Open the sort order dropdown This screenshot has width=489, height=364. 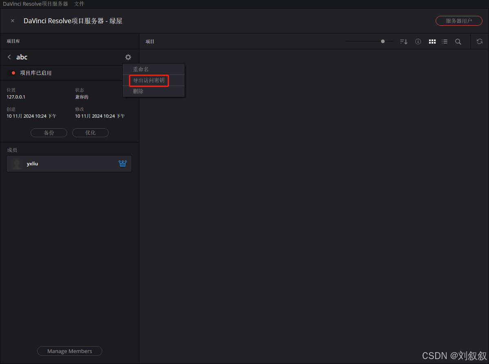(x=403, y=41)
